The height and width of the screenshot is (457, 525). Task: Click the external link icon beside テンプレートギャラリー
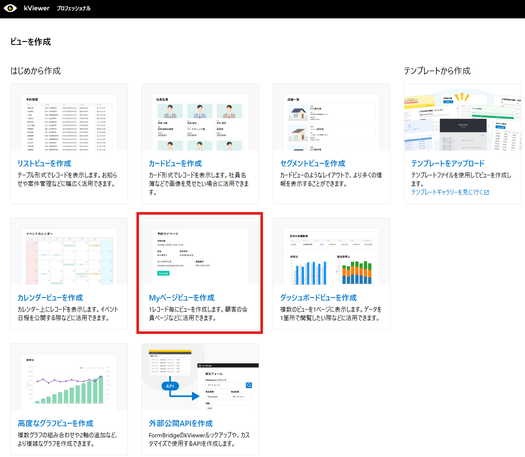tap(487, 192)
